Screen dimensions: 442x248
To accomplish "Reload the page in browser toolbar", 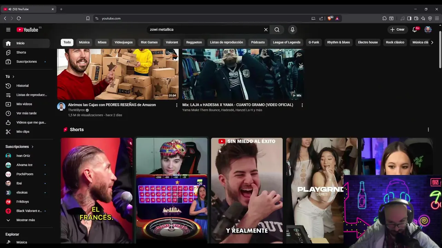I will 19,18.
